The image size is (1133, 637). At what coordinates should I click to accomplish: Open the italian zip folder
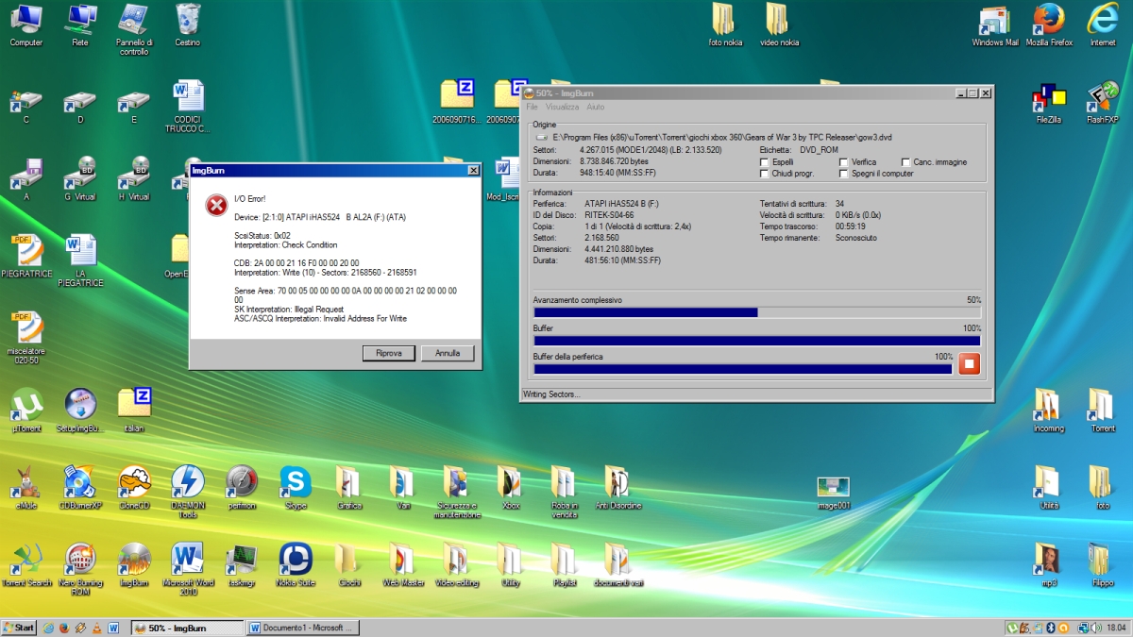point(134,410)
